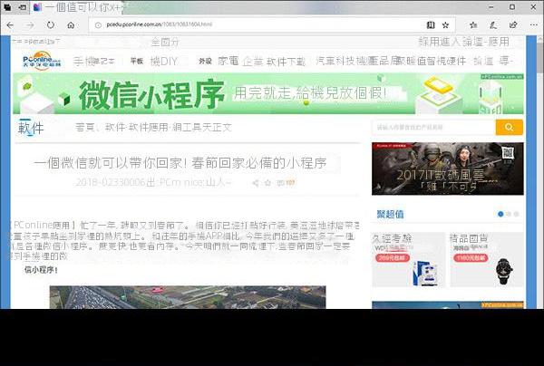Open the web notes pen icon
The width and height of the screenshot is (544, 366).
[x=493, y=25]
